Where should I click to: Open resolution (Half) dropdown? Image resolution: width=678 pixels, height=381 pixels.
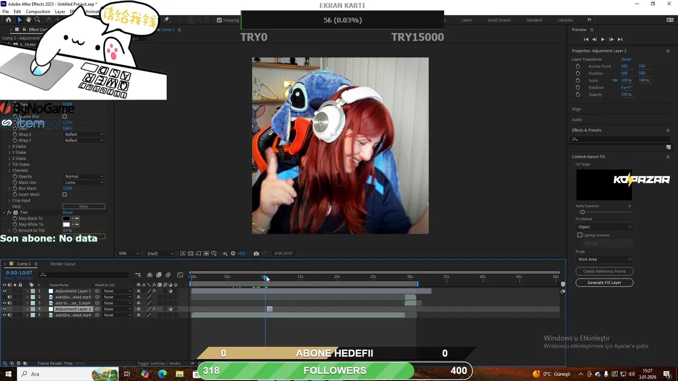click(160, 253)
